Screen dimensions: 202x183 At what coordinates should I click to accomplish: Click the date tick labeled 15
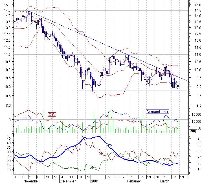107,177
